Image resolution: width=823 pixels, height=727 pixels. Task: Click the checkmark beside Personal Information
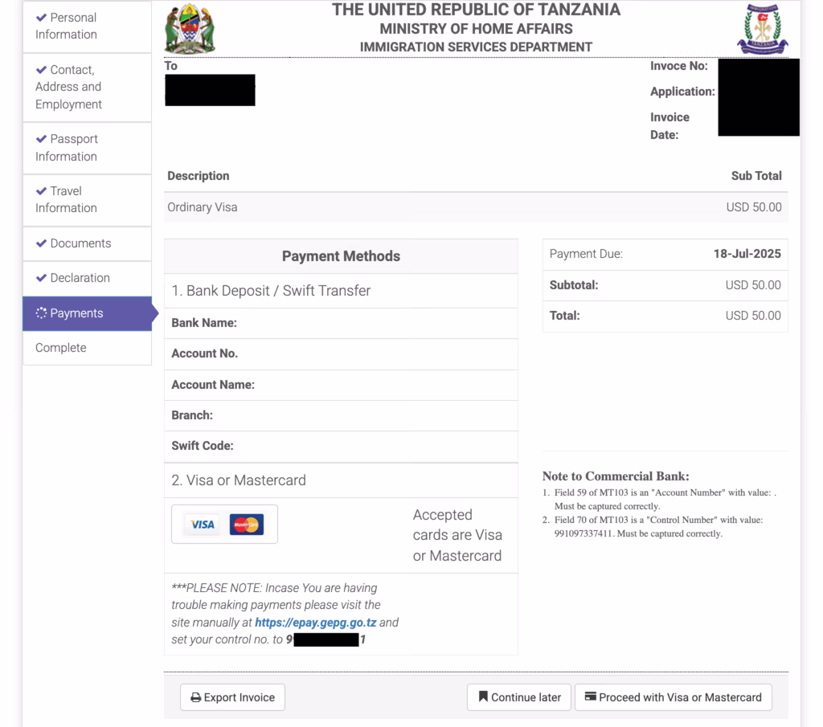point(42,18)
